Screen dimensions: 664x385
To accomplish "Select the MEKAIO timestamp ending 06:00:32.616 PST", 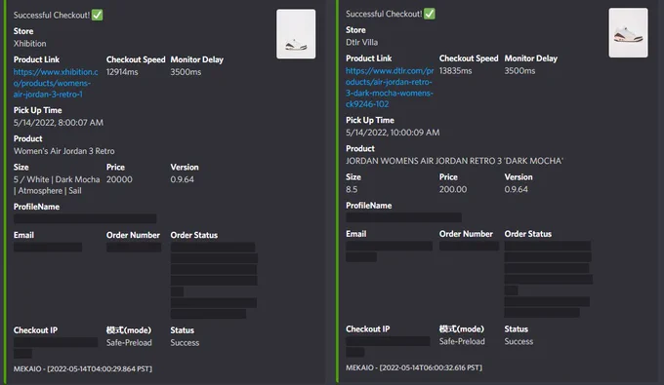I will pos(414,367).
